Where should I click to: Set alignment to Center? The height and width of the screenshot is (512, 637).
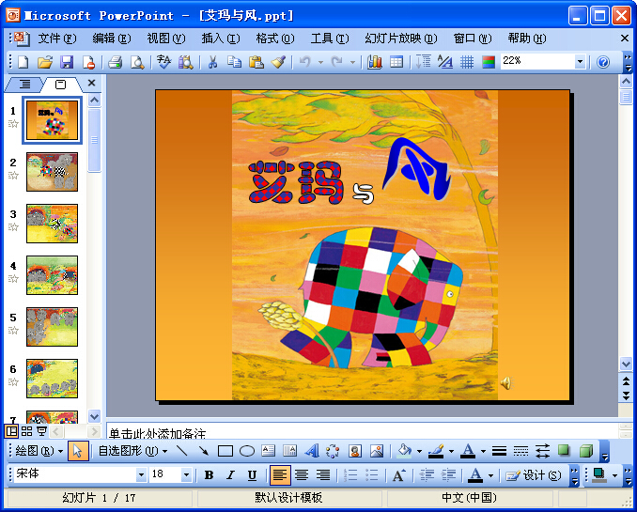pos(302,475)
